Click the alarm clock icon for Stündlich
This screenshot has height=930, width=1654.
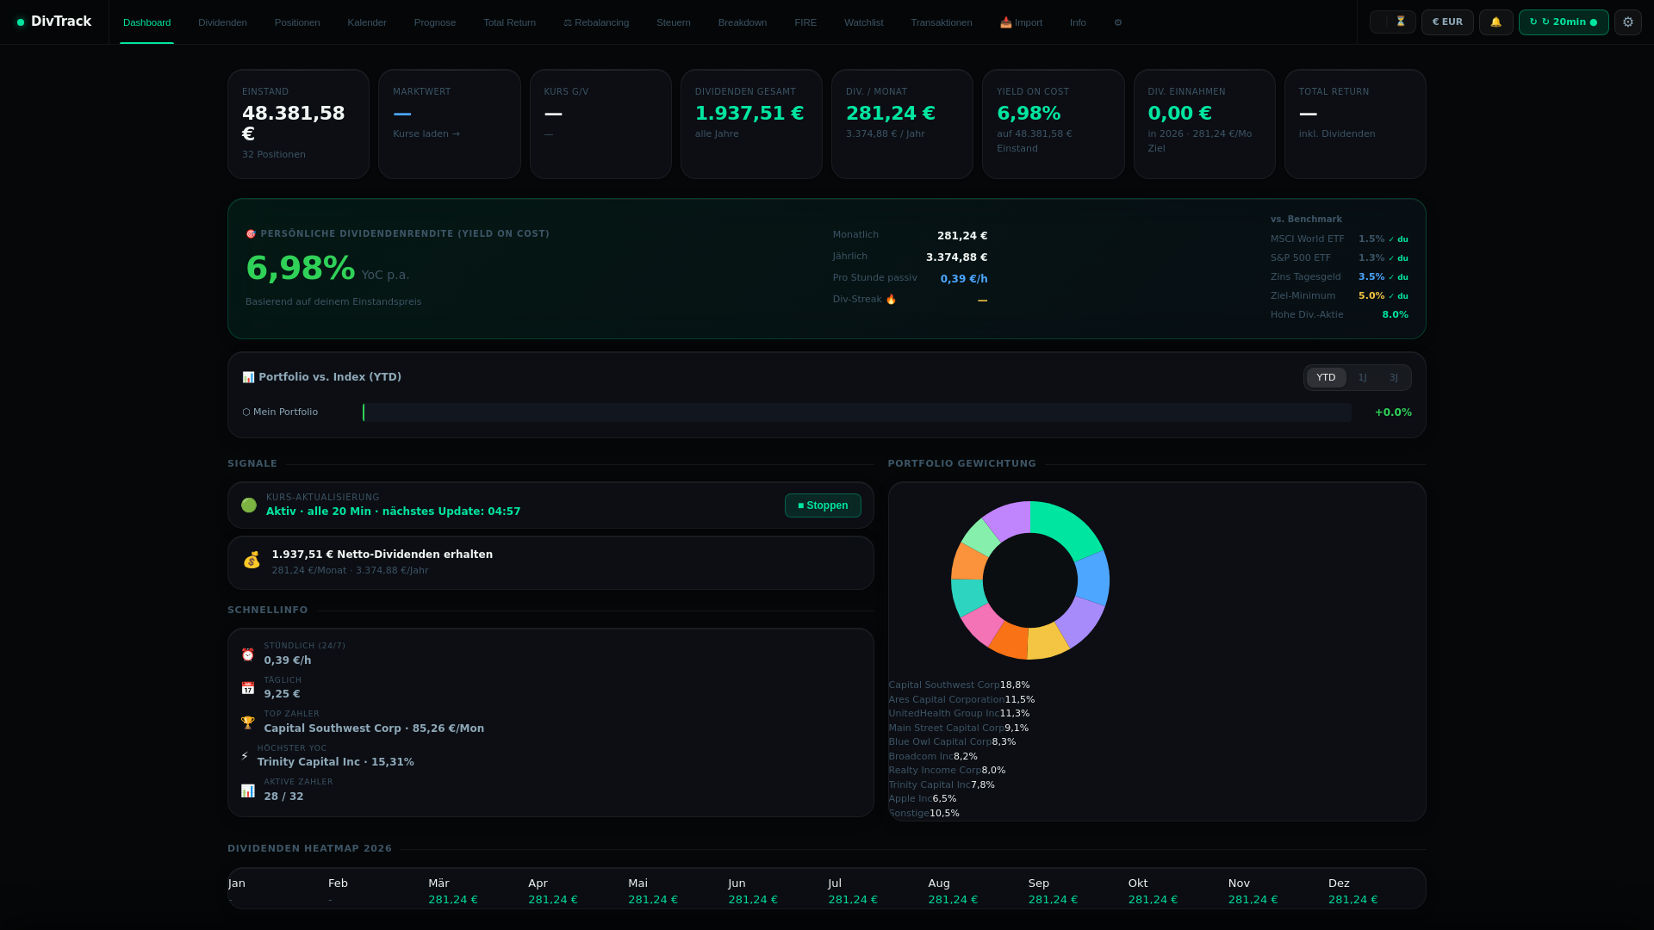click(248, 654)
